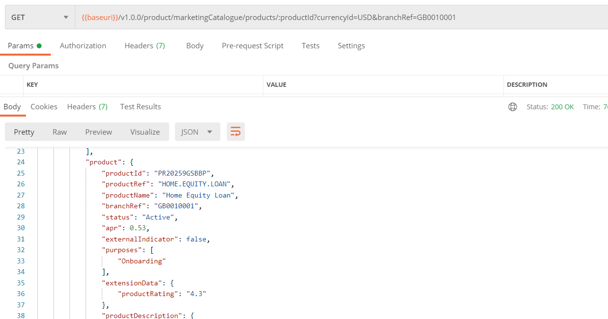Viewport: 608px width, 319px height.
Task: Click the 200 OK status text
Action: coord(562,107)
